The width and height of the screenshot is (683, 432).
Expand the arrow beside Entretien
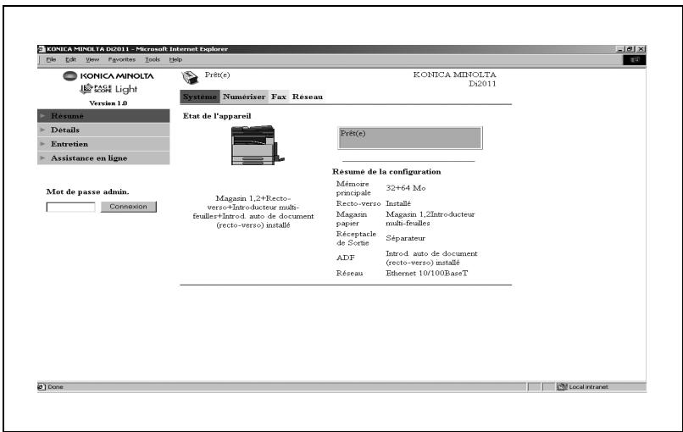42,144
